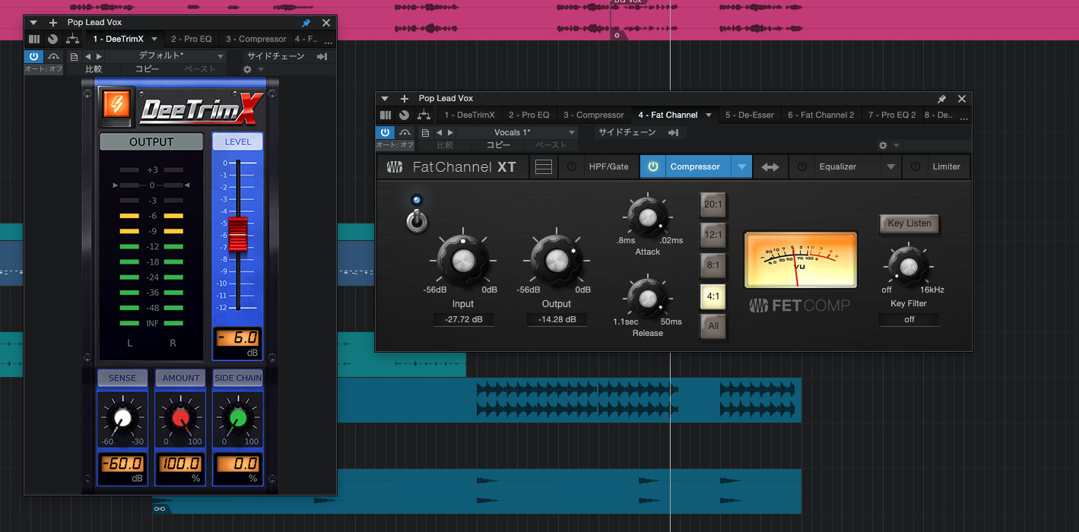
Task: Click コピー button in DeeTrimX window
Action: point(147,69)
